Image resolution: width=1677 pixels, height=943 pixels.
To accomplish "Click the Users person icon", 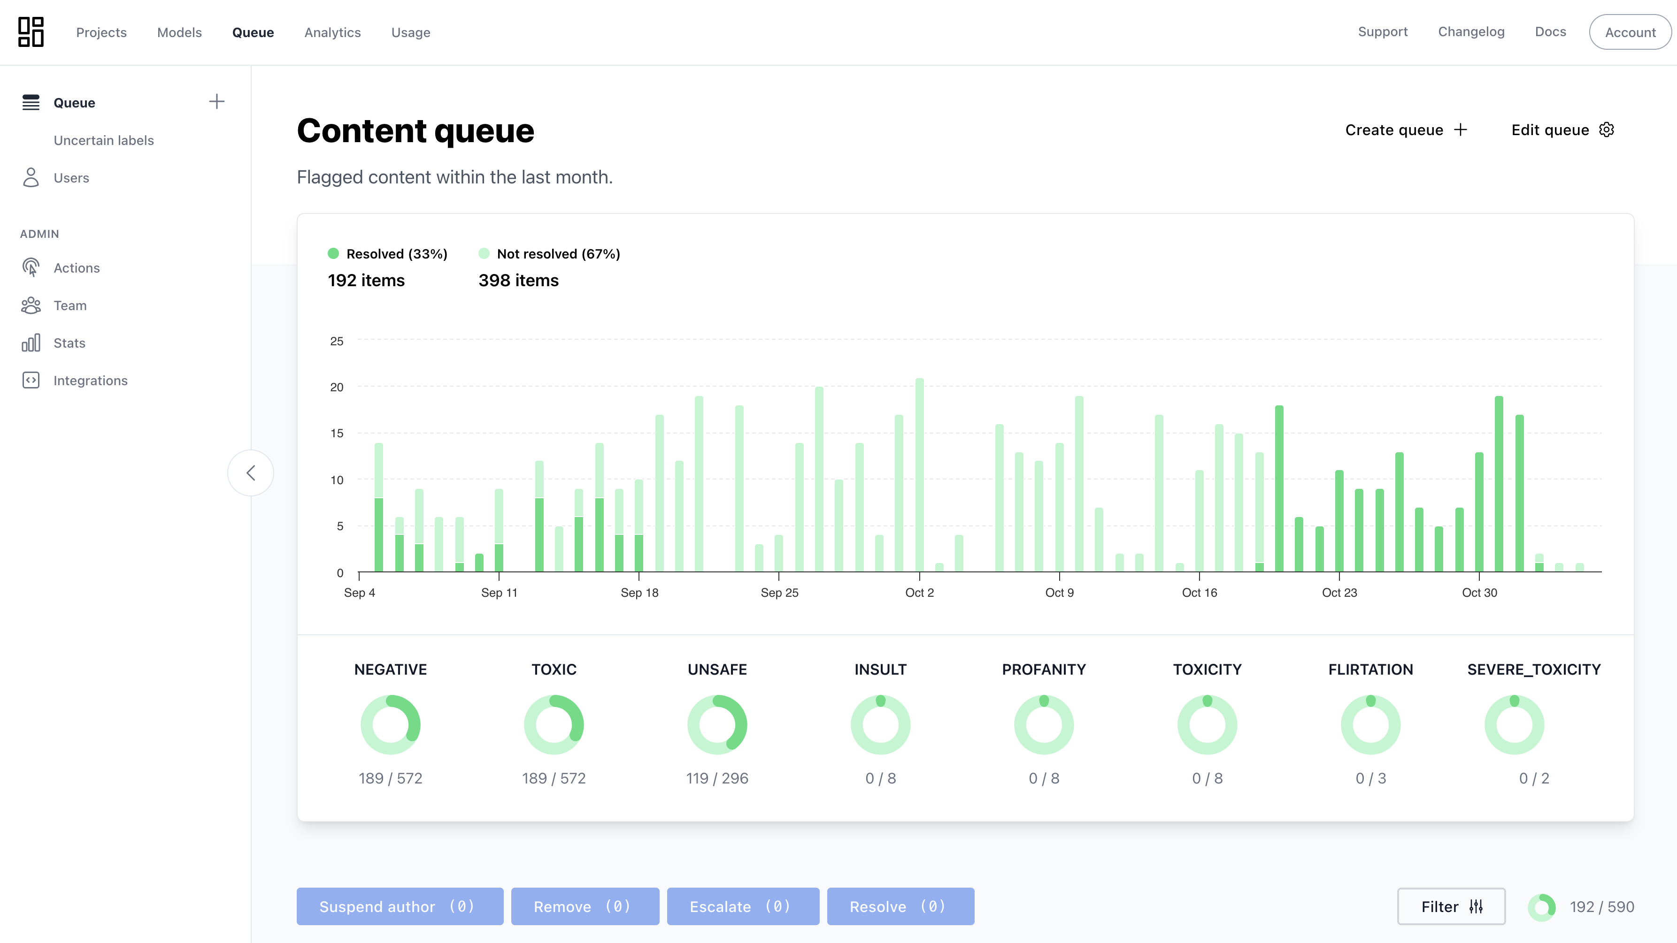I will point(31,177).
